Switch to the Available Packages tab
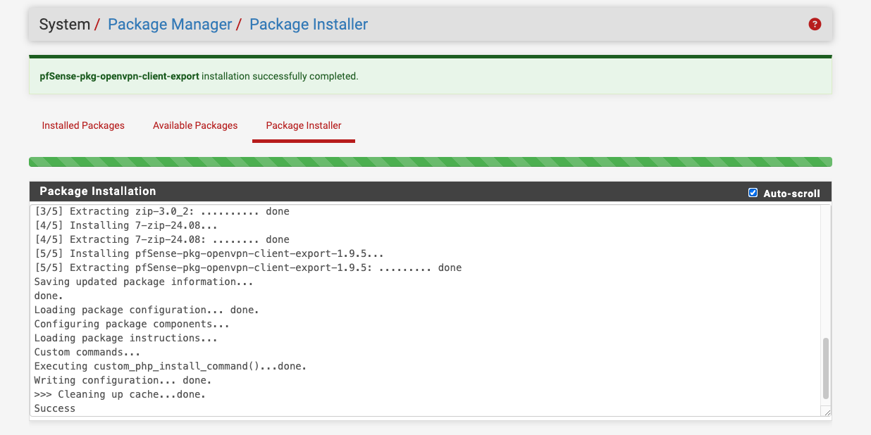The height and width of the screenshot is (435, 871). (195, 125)
